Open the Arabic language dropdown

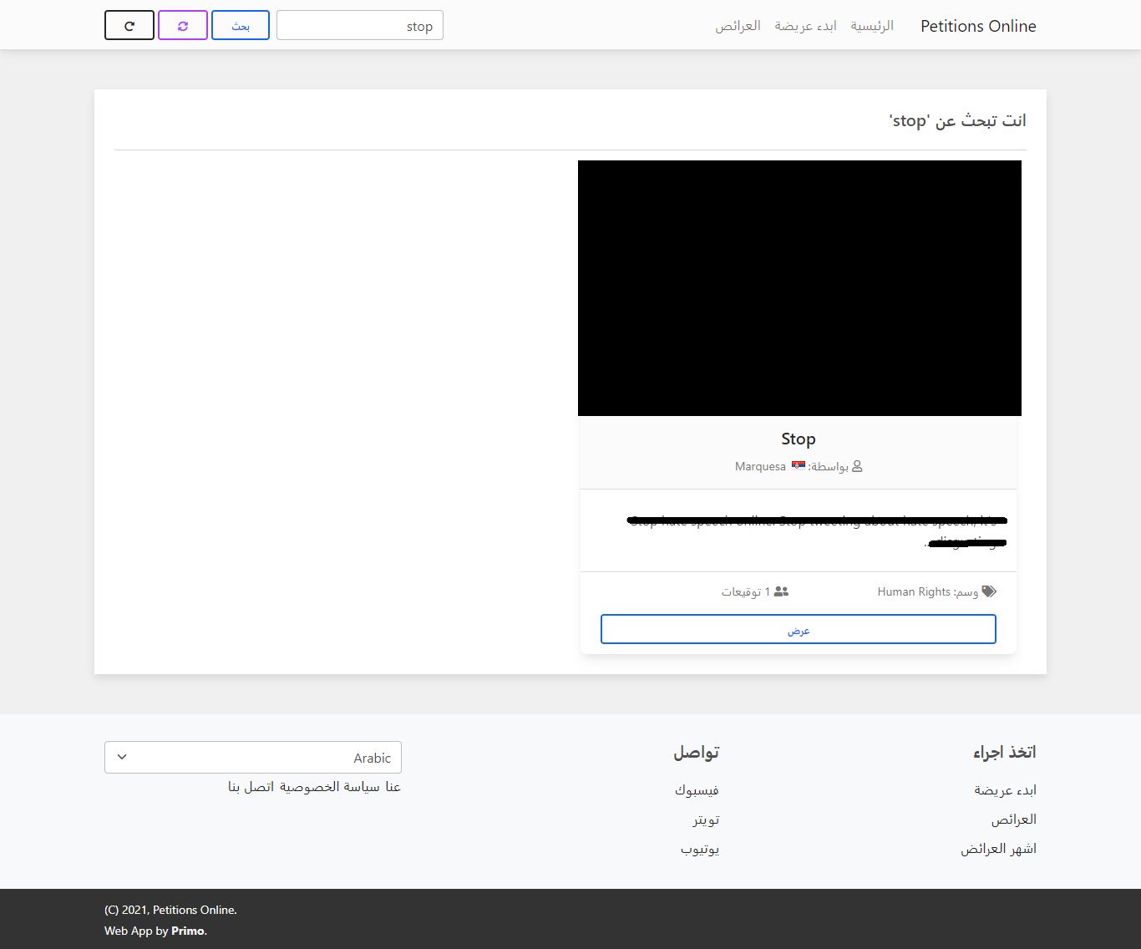tap(253, 757)
